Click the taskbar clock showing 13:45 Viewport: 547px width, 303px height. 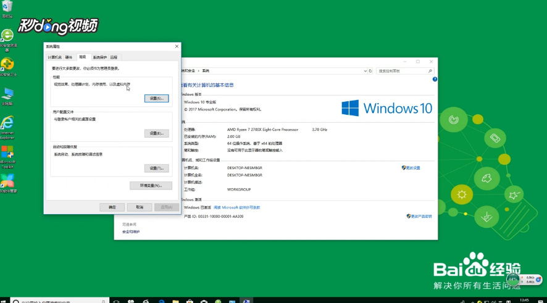(x=524, y=300)
